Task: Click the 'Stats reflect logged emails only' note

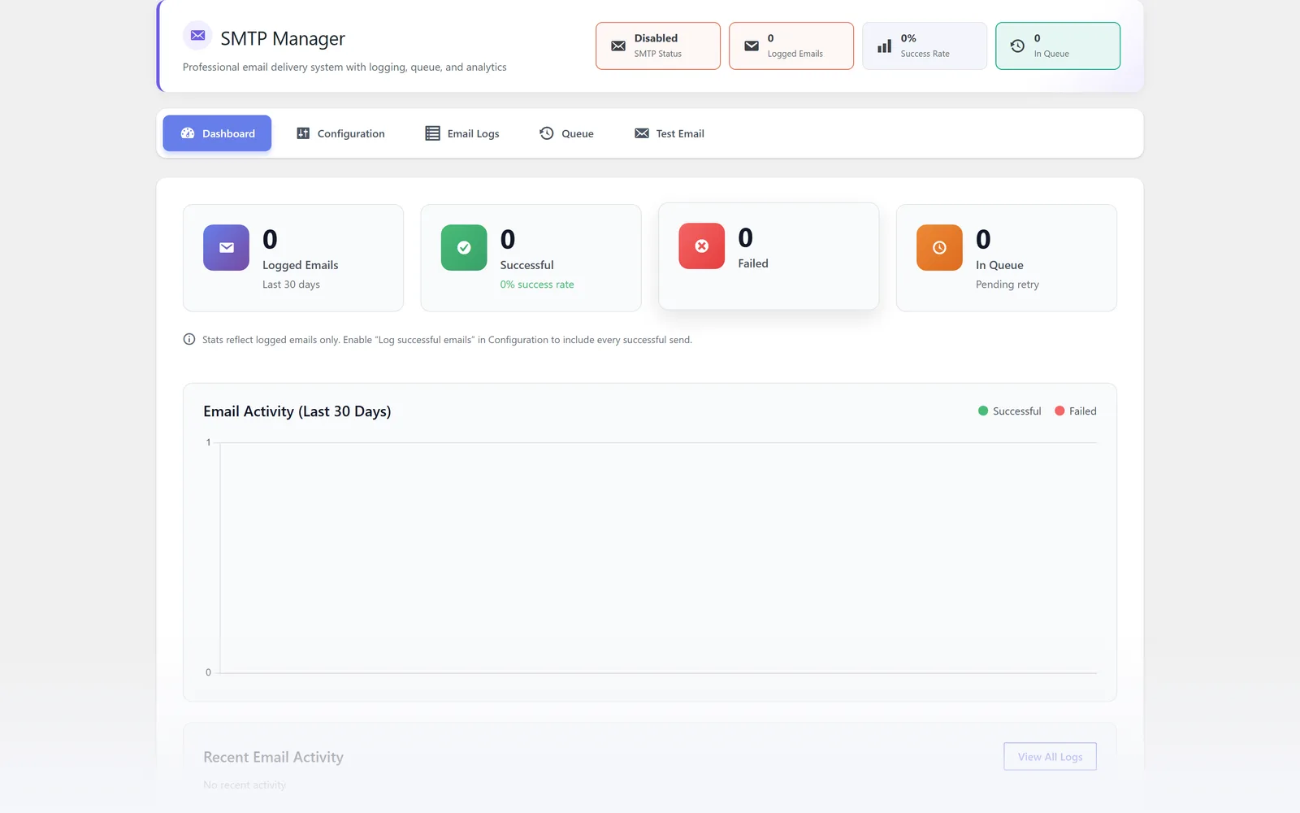Action: pos(447,340)
